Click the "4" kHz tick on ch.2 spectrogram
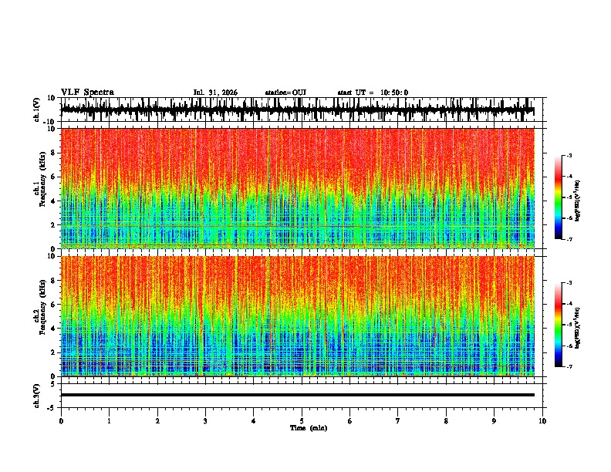 pyautogui.click(x=53, y=329)
